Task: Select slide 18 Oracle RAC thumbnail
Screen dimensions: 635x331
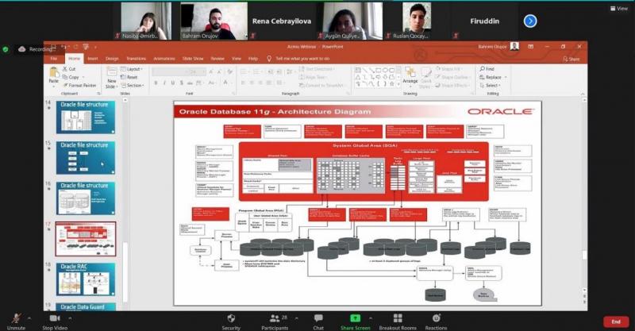Action: pos(86,279)
